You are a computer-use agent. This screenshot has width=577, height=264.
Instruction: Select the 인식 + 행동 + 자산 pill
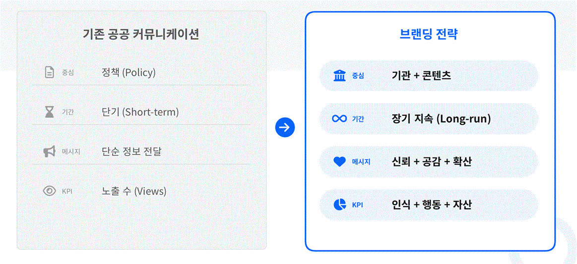click(429, 205)
